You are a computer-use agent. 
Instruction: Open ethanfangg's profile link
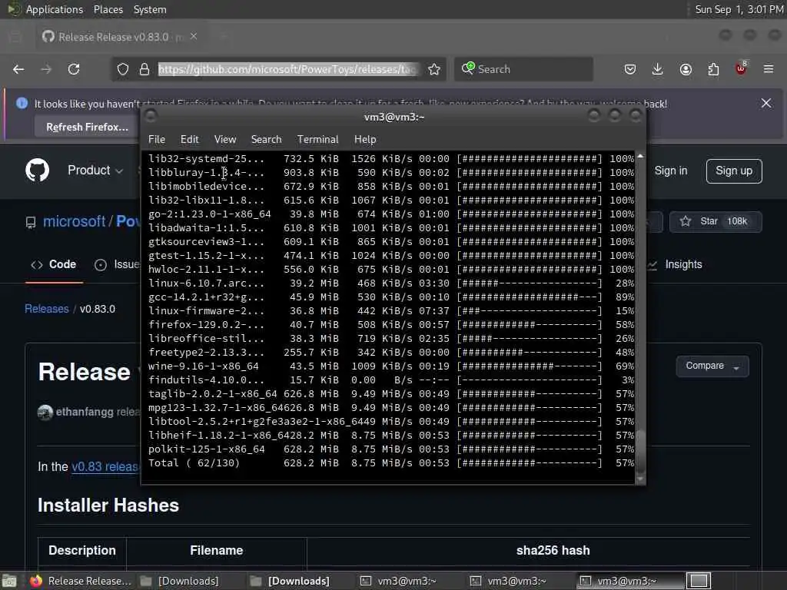85,412
